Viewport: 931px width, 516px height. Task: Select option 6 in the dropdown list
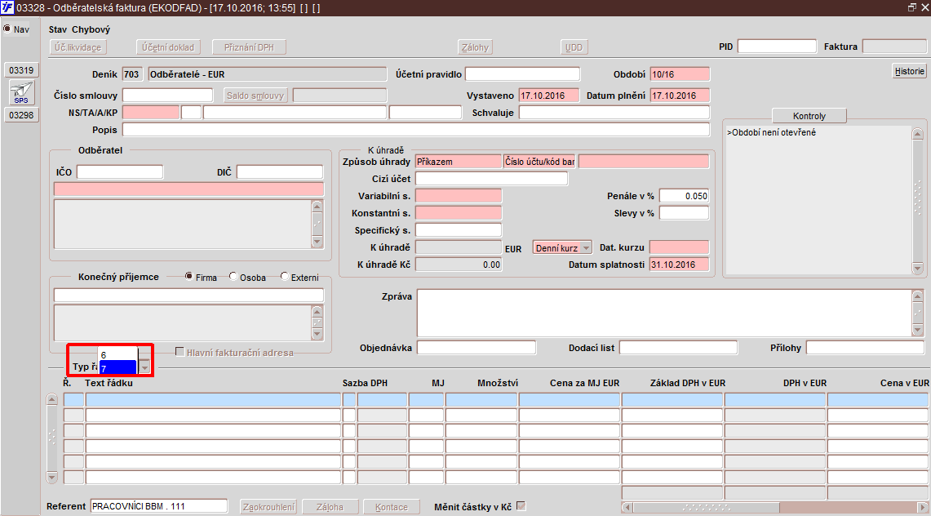click(x=116, y=355)
